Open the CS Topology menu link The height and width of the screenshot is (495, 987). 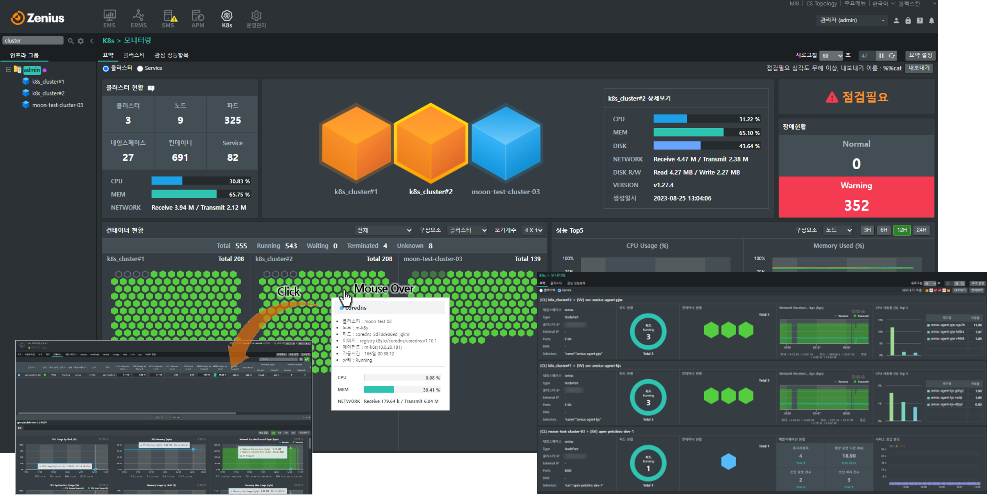coord(822,4)
